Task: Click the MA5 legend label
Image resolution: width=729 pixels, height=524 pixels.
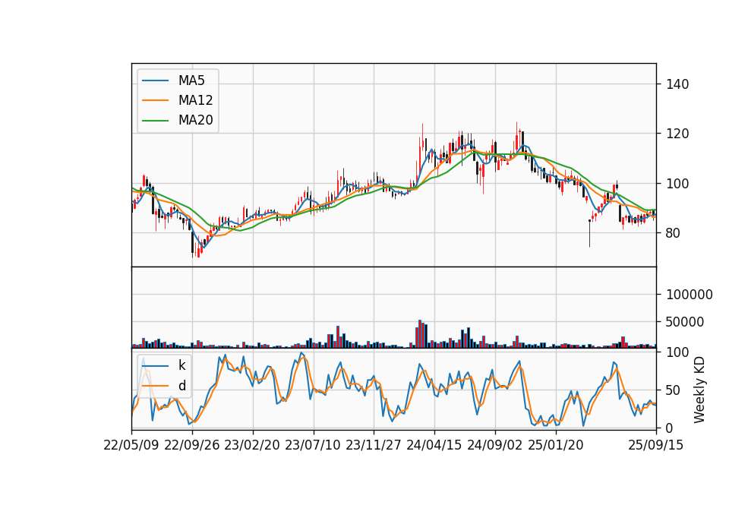Action: coord(191,80)
